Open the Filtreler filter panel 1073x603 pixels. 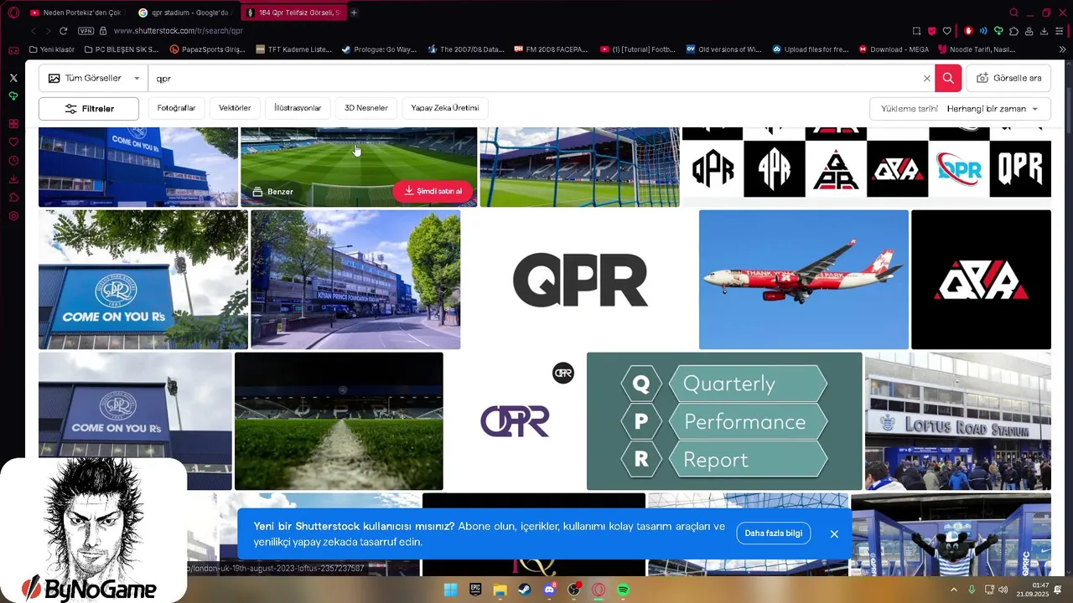(89, 109)
